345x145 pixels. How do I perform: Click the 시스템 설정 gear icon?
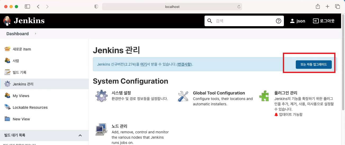point(101,96)
